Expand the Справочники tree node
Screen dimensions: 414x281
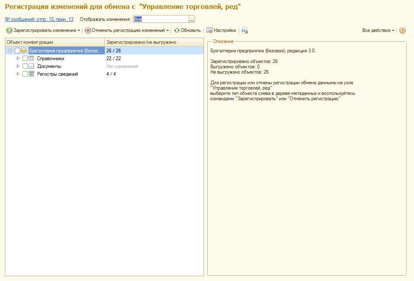(x=18, y=58)
